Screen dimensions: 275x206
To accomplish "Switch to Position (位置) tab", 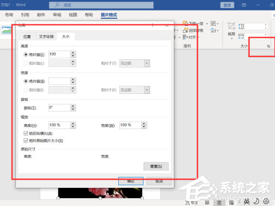I will (27, 37).
